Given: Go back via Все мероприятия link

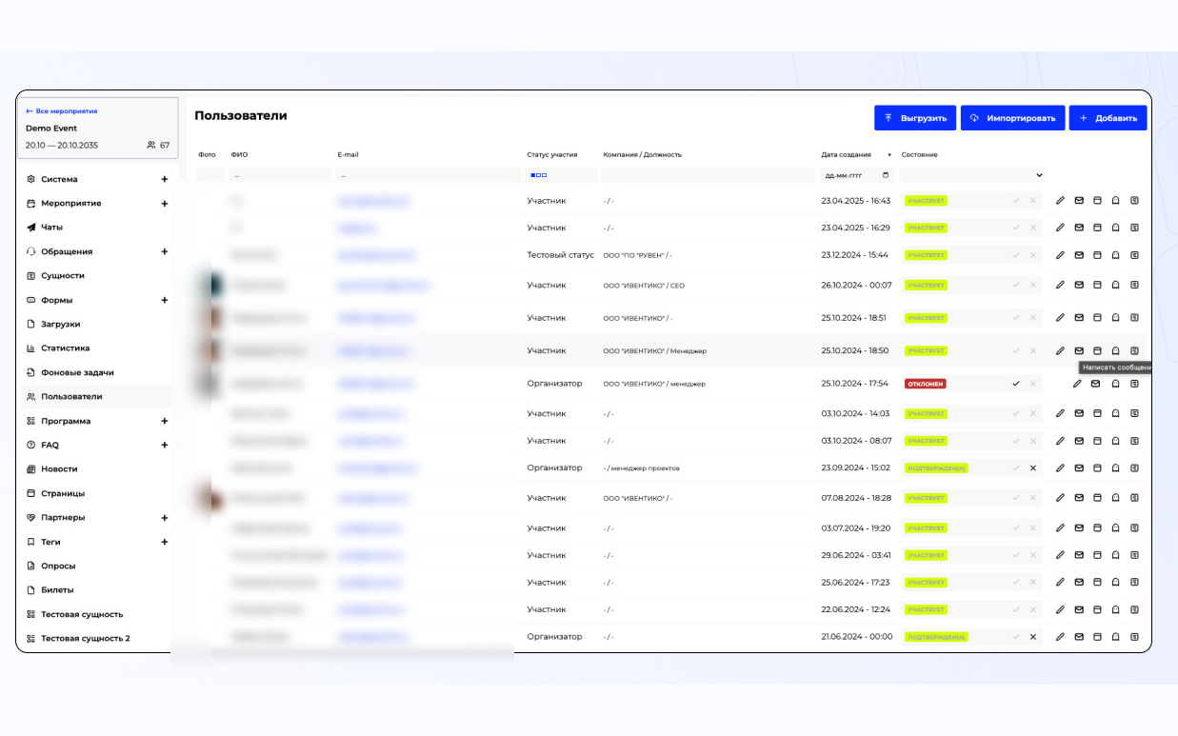Looking at the screenshot, I should click(x=62, y=111).
